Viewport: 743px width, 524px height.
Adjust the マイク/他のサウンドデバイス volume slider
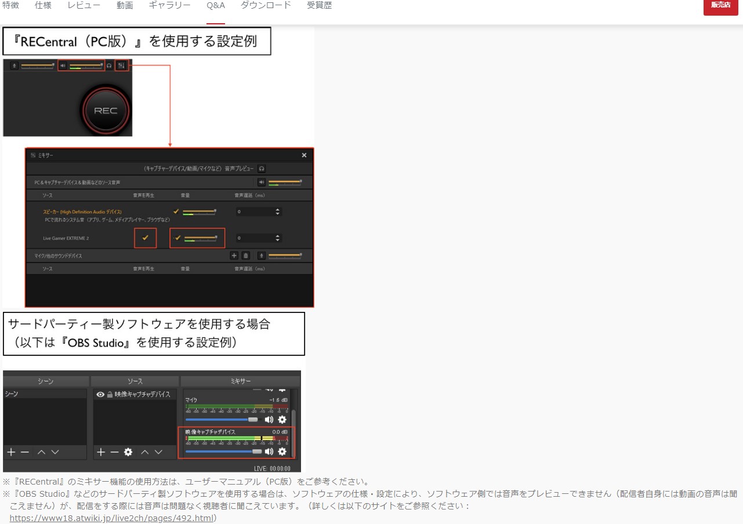285,255
